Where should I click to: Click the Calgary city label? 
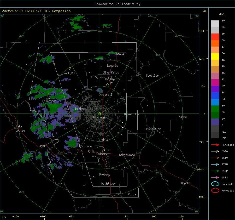[x=102, y=154]
